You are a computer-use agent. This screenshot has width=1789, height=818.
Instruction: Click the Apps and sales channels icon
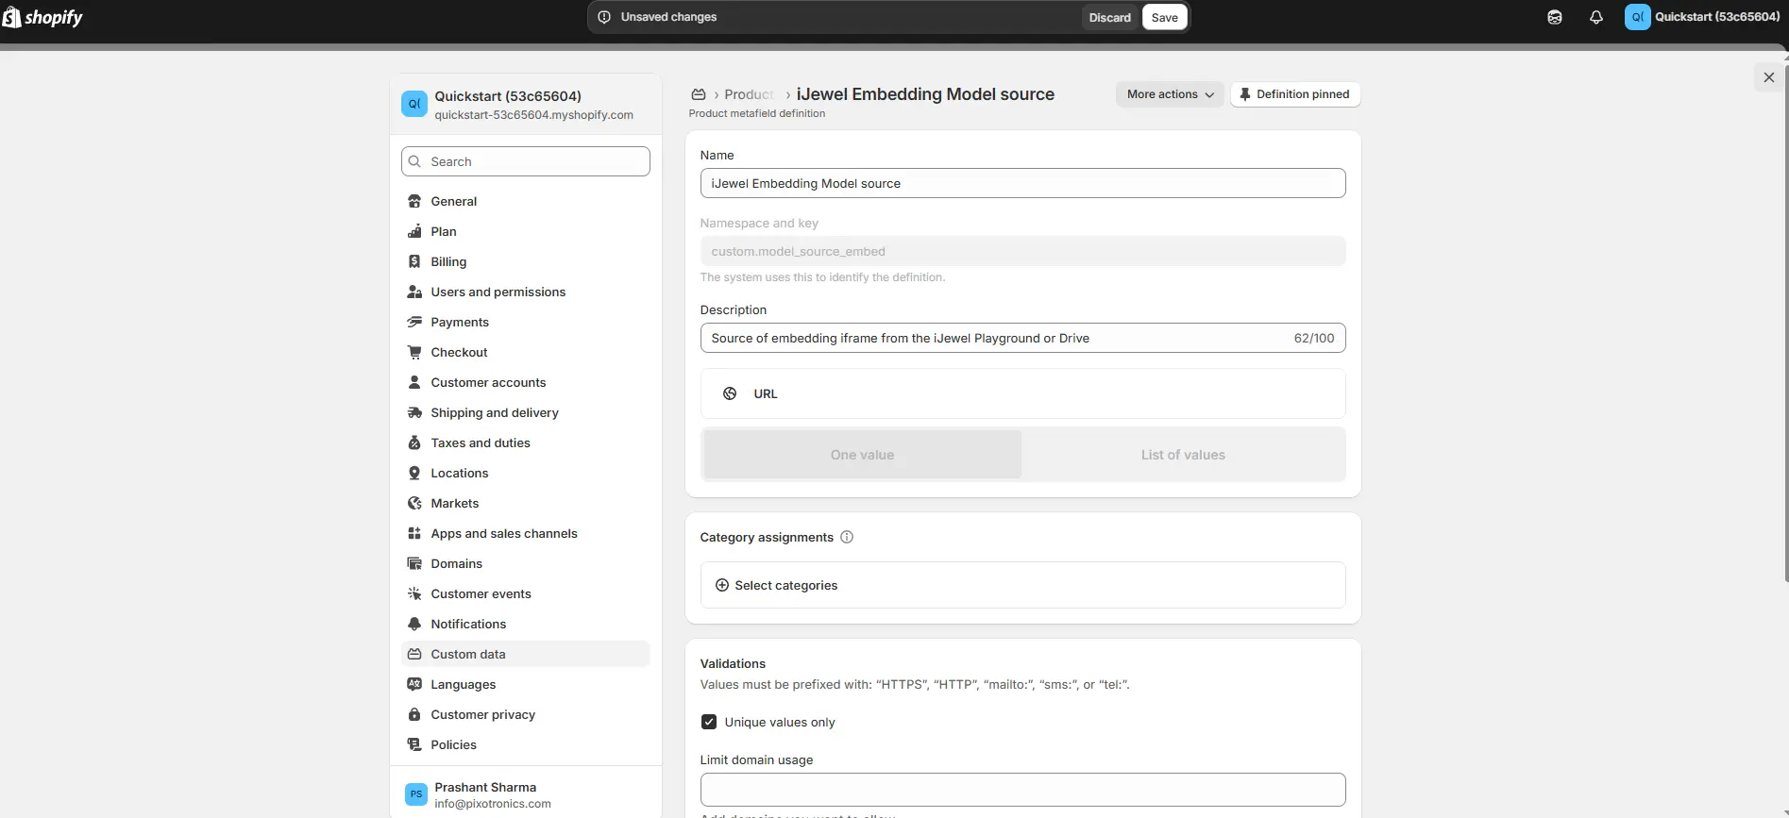pyautogui.click(x=414, y=533)
